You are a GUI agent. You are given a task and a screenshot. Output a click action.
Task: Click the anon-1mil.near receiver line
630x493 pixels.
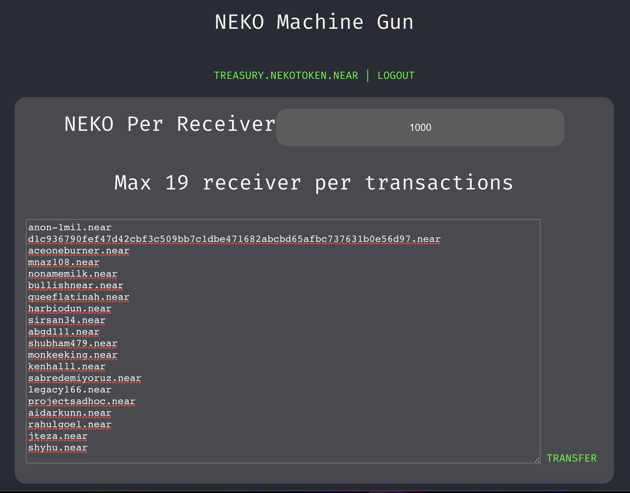pyautogui.click(x=70, y=228)
